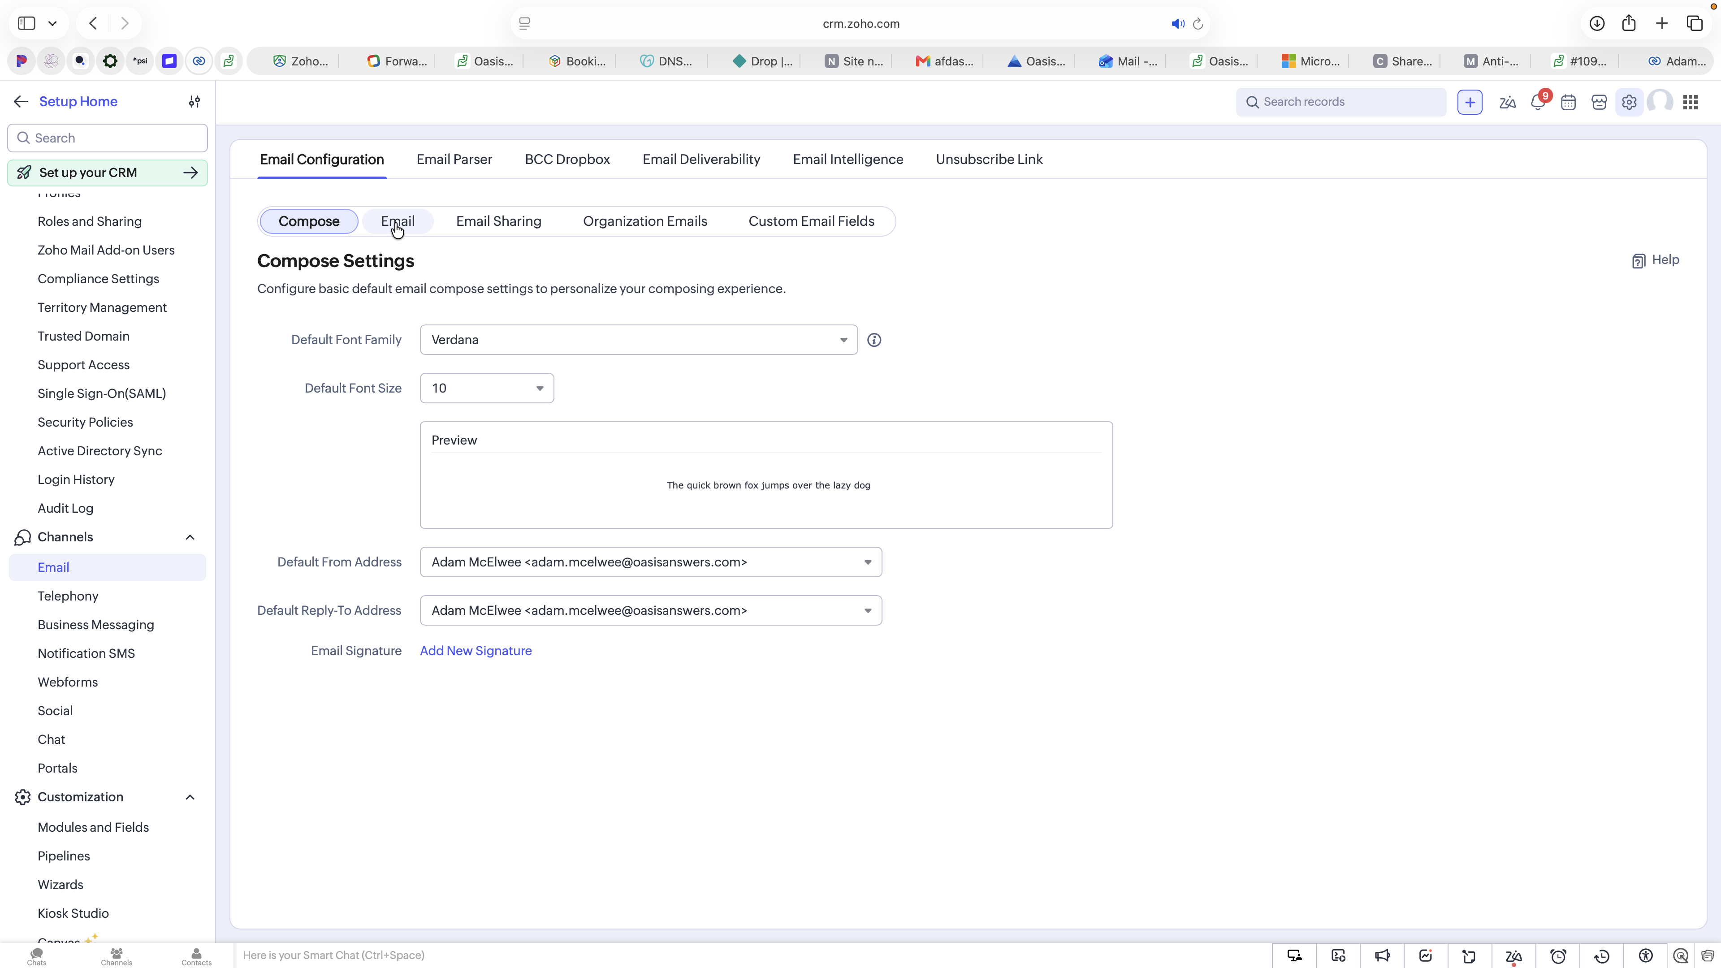
Task: Open the calendar icon in top bar
Action: click(1569, 102)
